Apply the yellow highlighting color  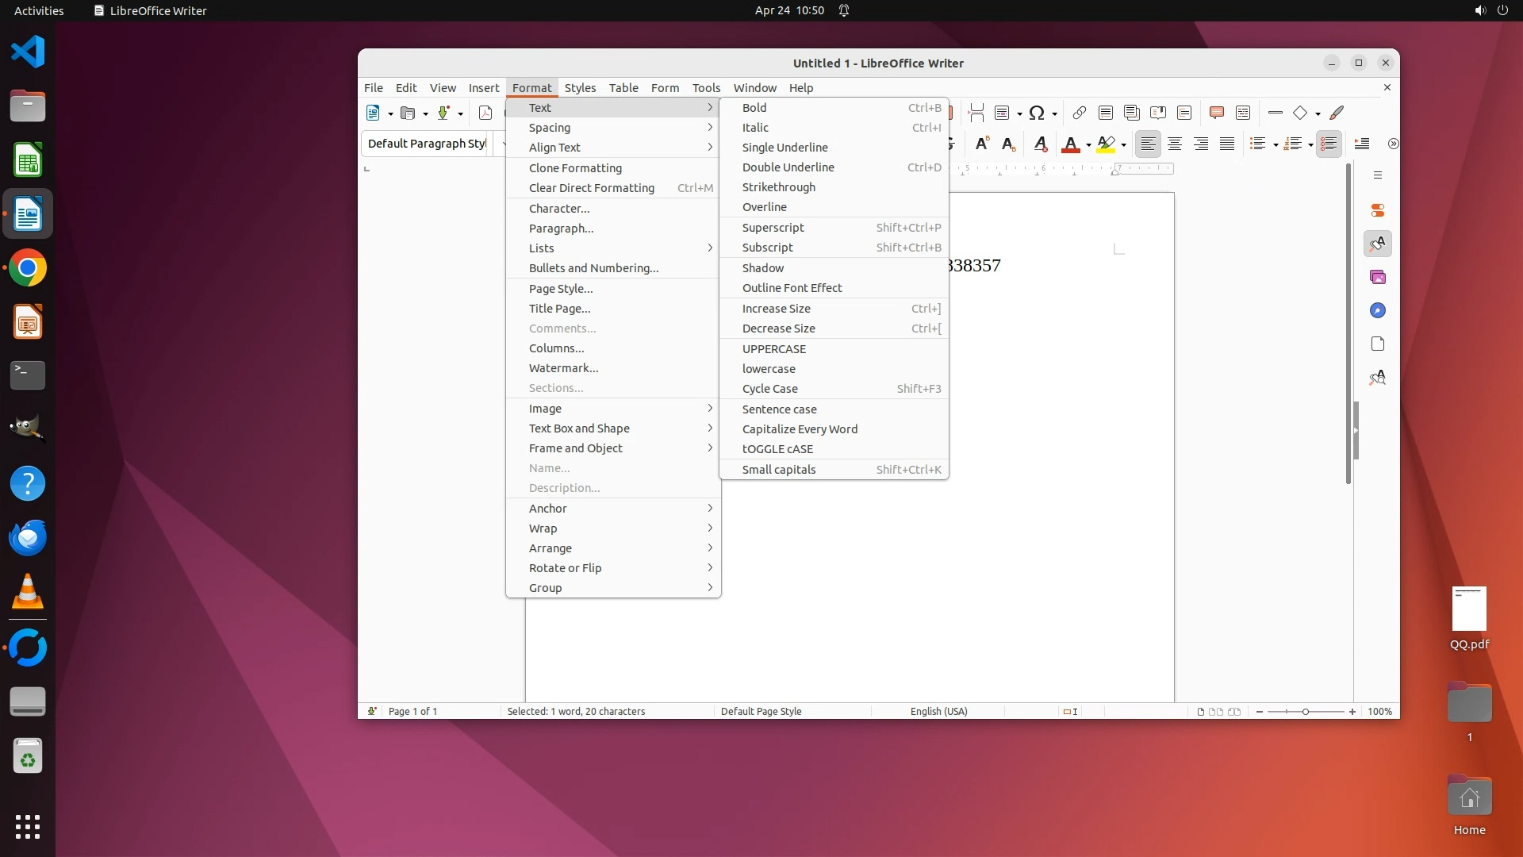pos(1106,144)
